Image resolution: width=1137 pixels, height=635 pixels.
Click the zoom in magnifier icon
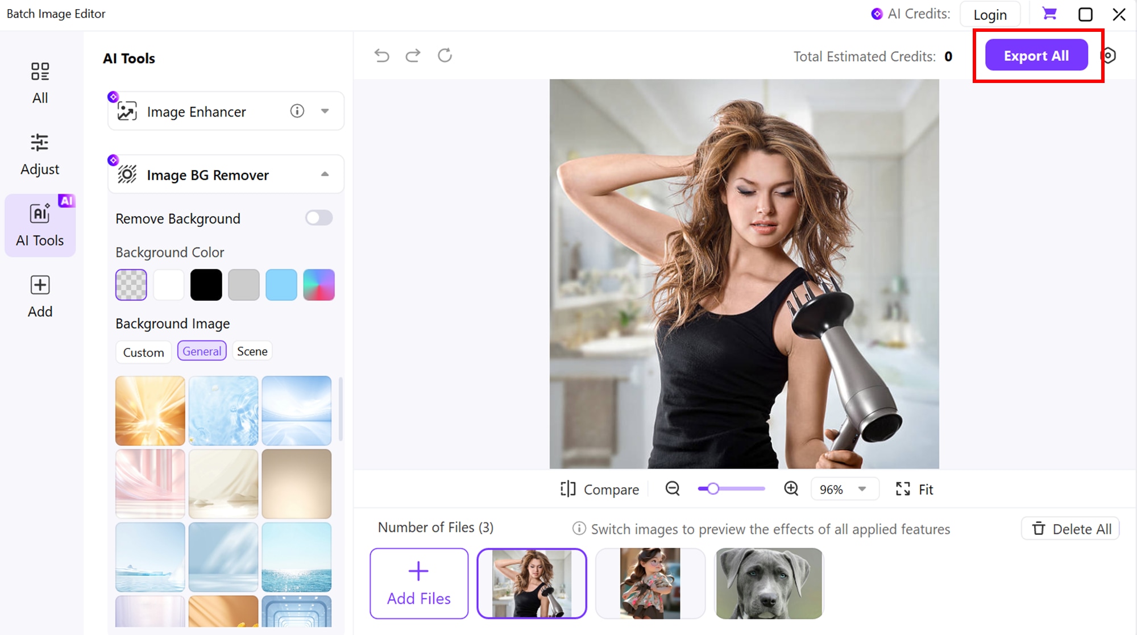790,488
